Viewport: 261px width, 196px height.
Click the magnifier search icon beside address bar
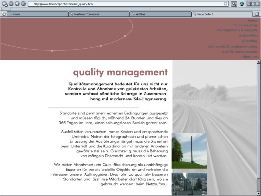(x=234, y=4)
